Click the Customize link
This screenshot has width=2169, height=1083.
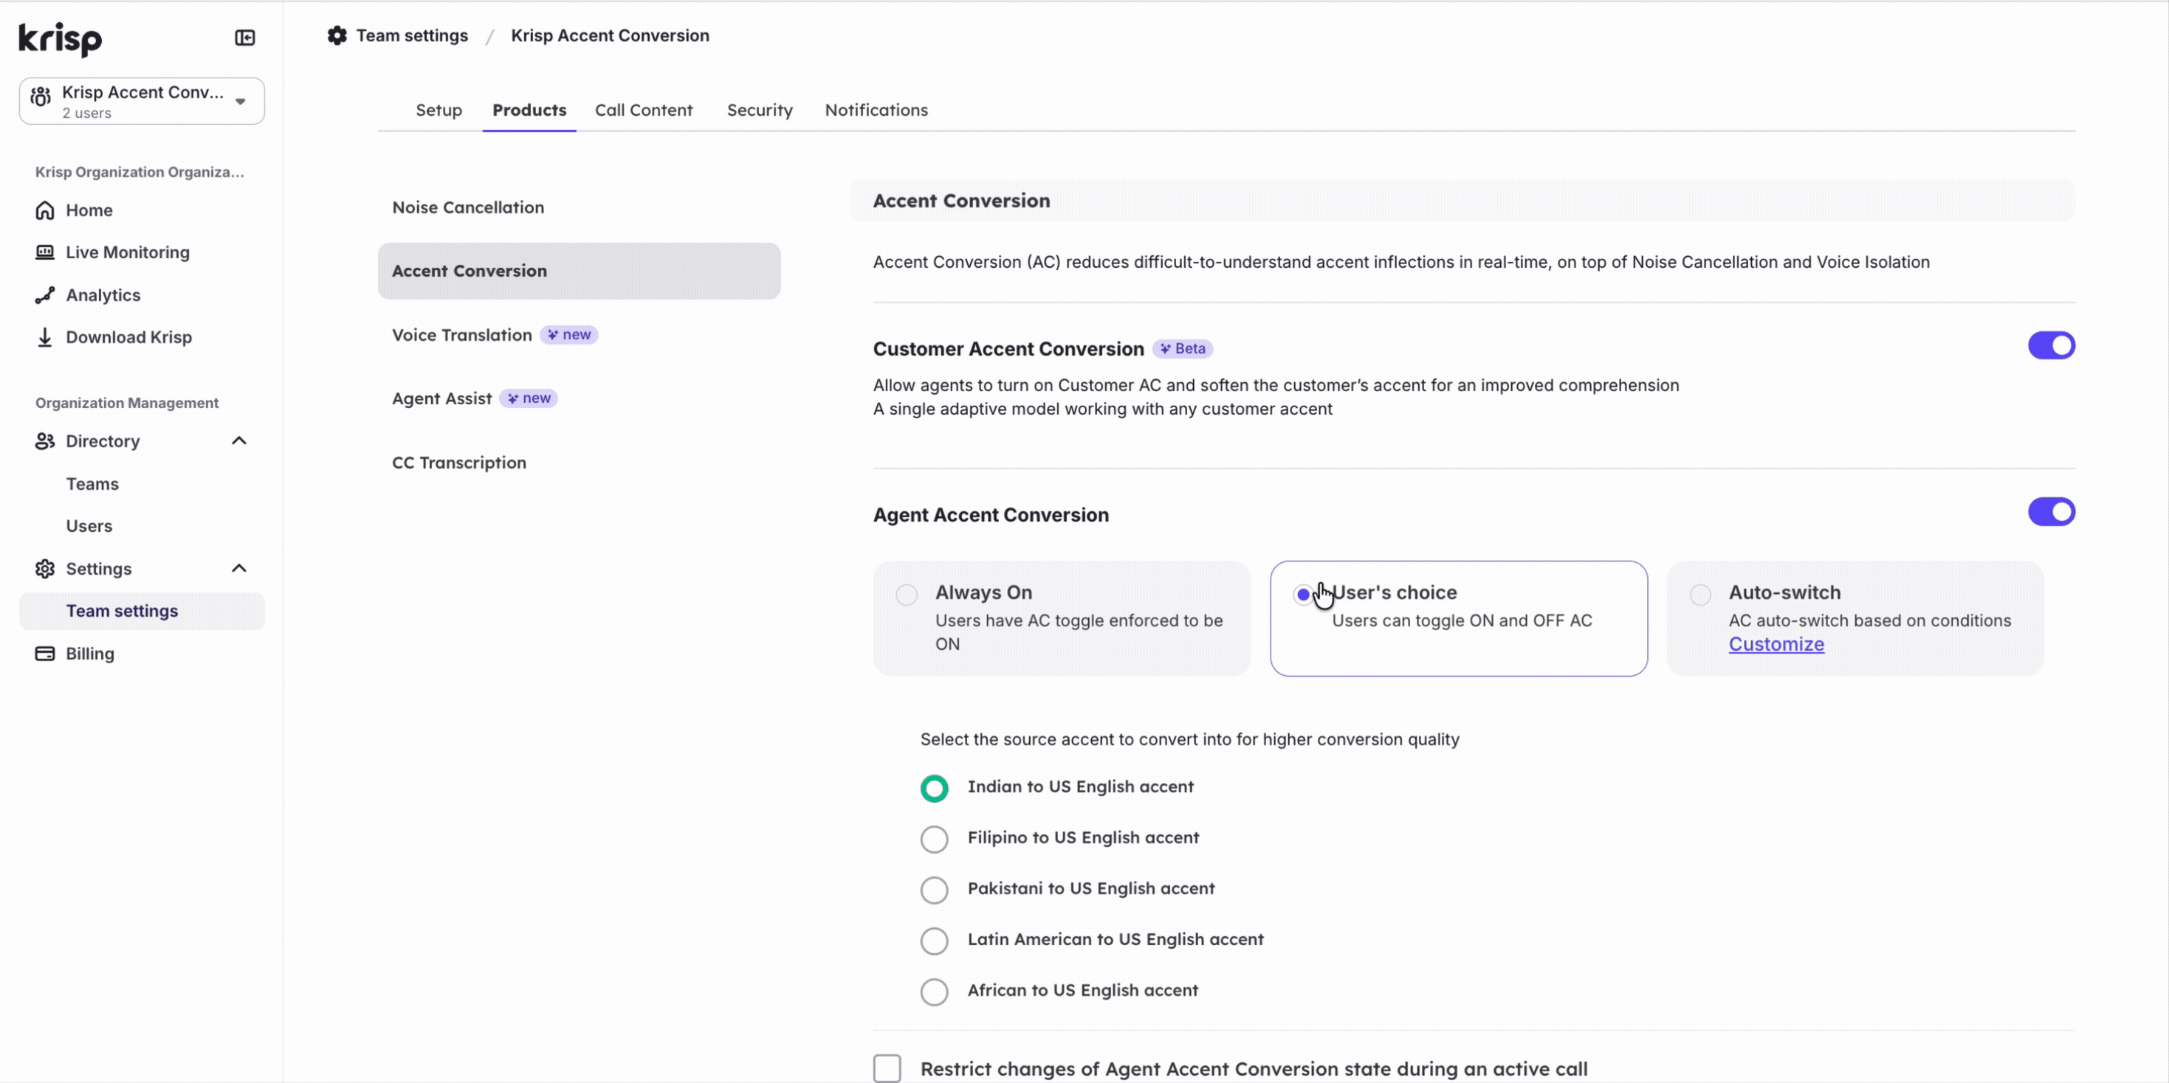[1776, 645]
